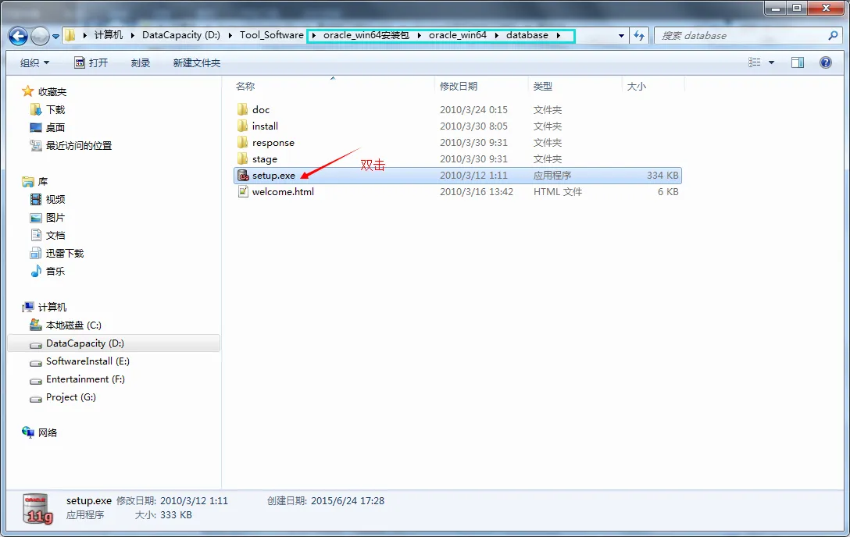Click the Forward navigation arrow
This screenshot has height=537, width=850.
pos(40,36)
